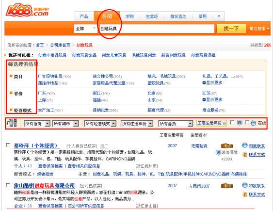The height and width of the screenshot is (211, 273).
Task: Tick the checkbox beside 蔡玲萍（个体经营）
Action: click(x=8, y=145)
